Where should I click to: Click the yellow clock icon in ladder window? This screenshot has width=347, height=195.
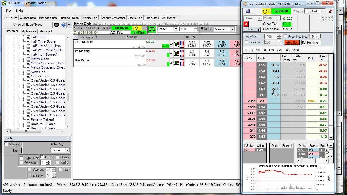click(265, 11)
